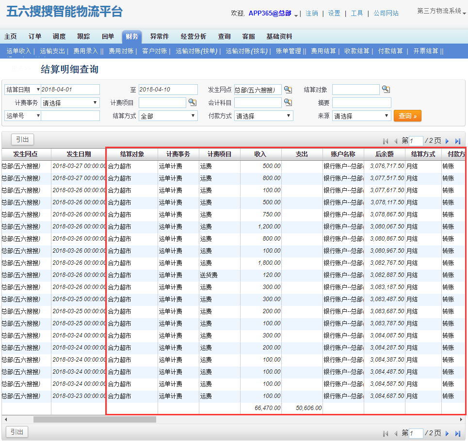Open 费用结算 submenu item

click(x=323, y=51)
